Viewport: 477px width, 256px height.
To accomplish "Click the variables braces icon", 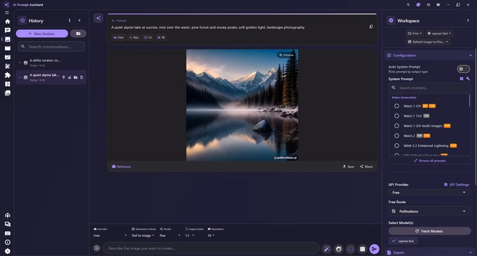I will point(350,249).
